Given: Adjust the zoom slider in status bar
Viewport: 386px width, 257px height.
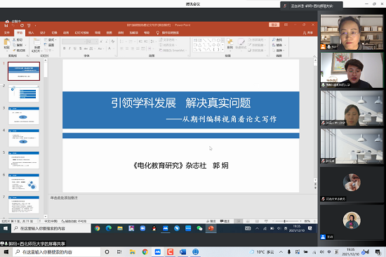Looking at the screenshot, I should pyautogui.click(x=284, y=221).
